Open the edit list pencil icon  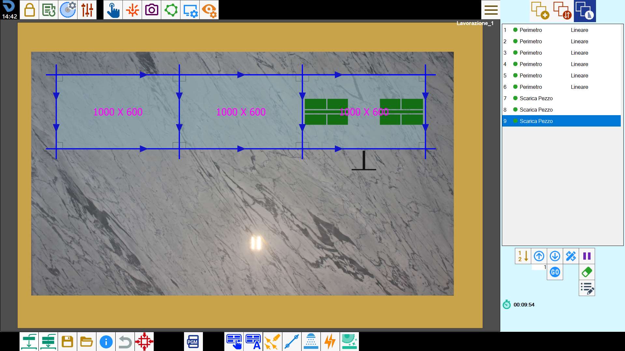(x=587, y=288)
